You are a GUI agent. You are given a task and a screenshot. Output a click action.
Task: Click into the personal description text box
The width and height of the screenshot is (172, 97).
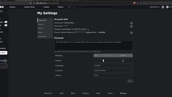tap(94, 45)
